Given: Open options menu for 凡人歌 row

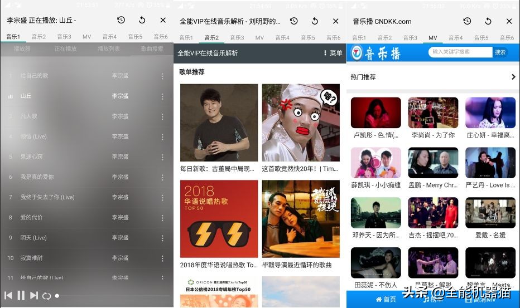Looking at the screenshot, I should tap(162, 116).
